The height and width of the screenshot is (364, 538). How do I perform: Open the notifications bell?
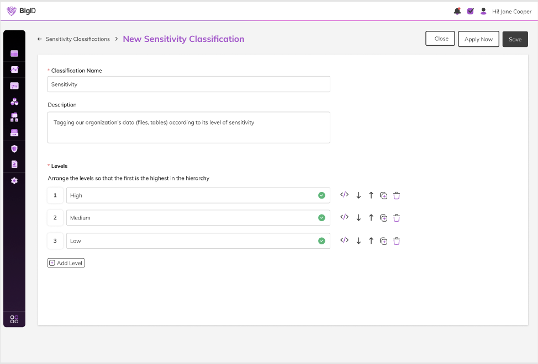(457, 11)
